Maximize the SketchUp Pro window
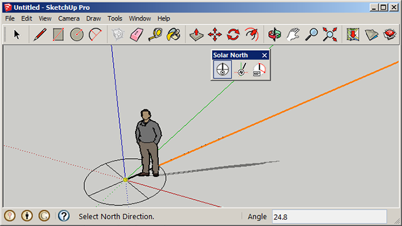 384,8
